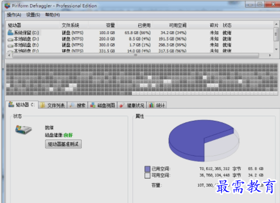Switch to the 统计 tab
The width and height of the screenshot is (280, 203).
coord(156,105)
